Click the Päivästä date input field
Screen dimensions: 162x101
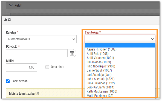coord(37,53)
